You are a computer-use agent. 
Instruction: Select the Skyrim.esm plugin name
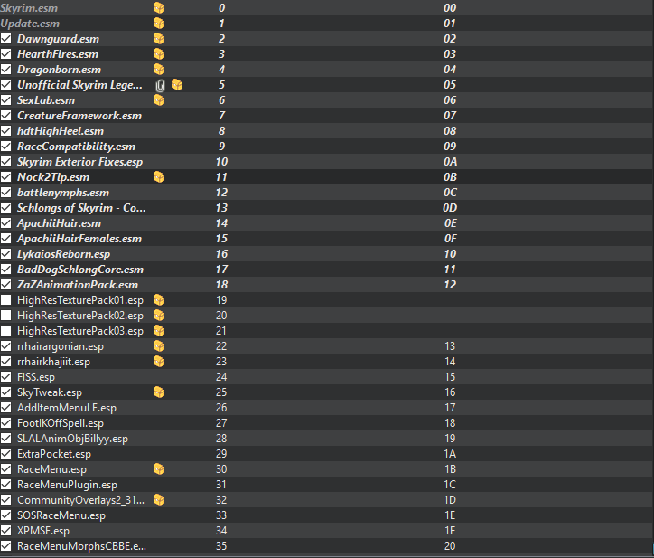click(29, 8)
